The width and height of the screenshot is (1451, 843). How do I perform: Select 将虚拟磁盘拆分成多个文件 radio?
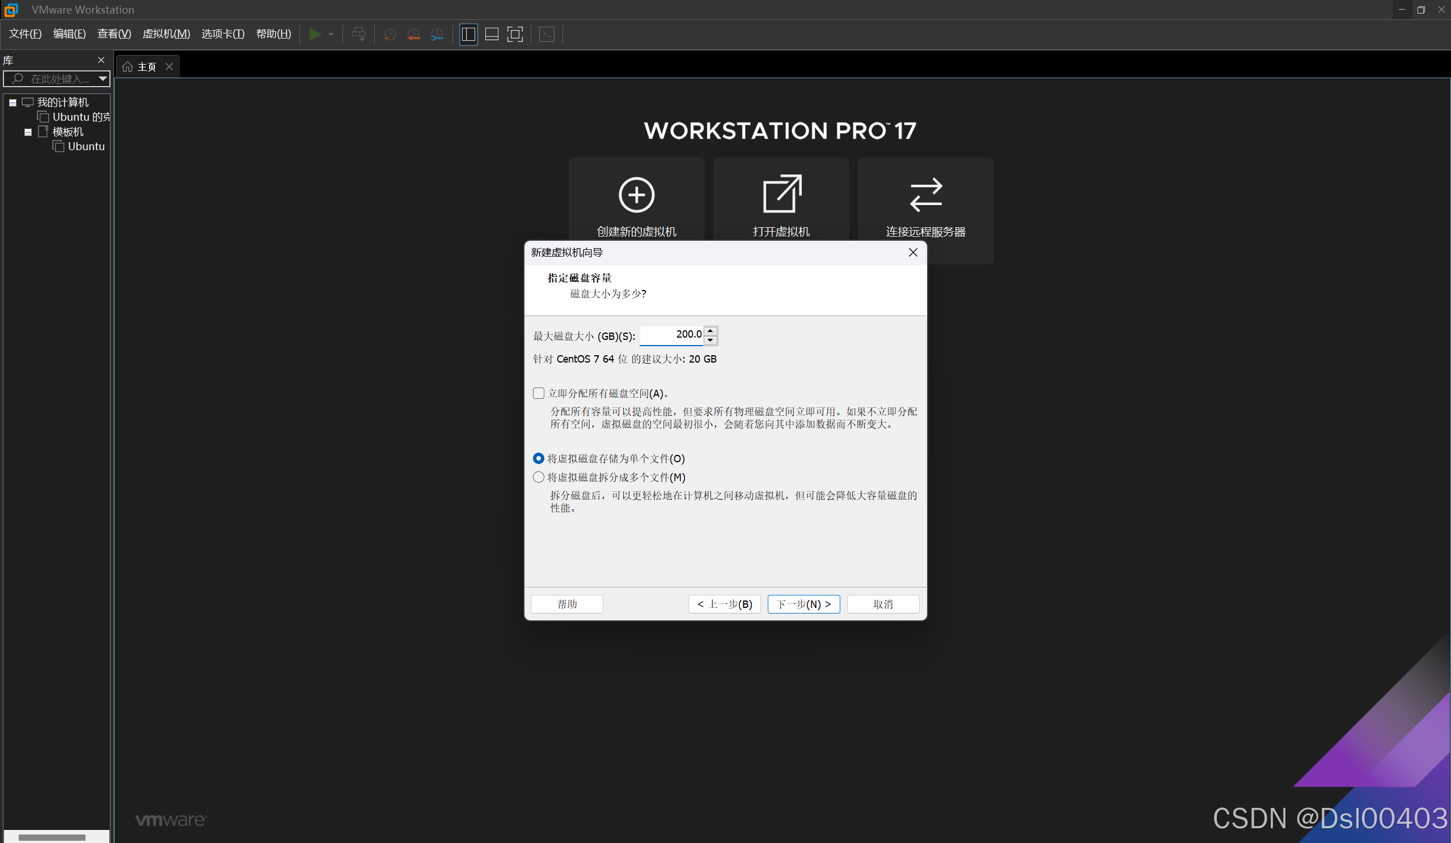tap(538, 477)
